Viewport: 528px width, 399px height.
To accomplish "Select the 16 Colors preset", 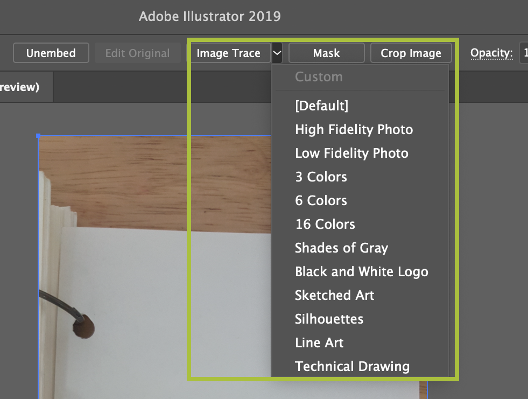I will [x=360, y=224].
